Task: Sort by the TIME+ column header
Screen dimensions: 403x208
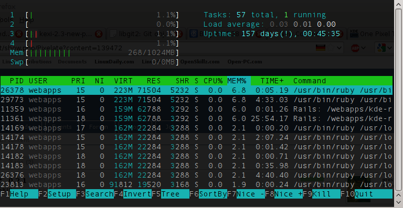Action: tap(272, 81)
